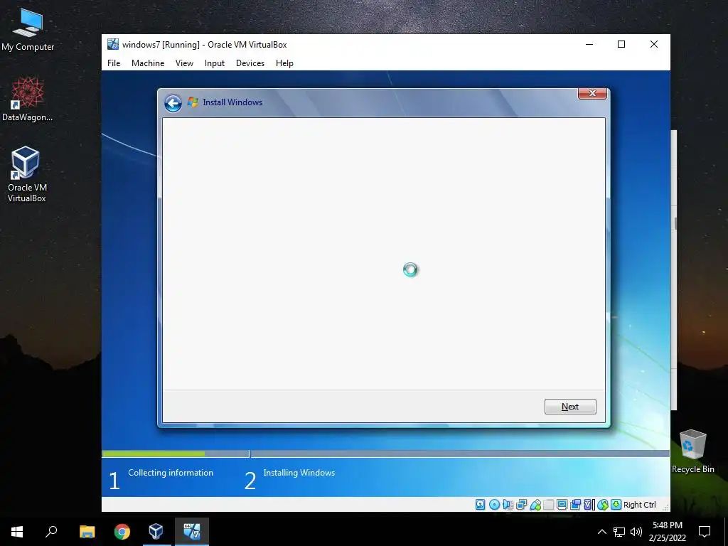
Task: Click the gray shared folders icon in status bar
Action: click(x=548, y=505)
